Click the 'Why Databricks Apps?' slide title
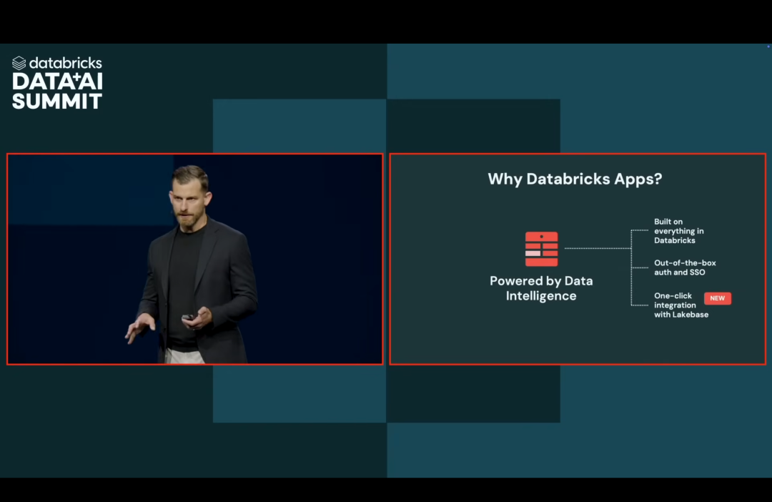 click(575, 179)
